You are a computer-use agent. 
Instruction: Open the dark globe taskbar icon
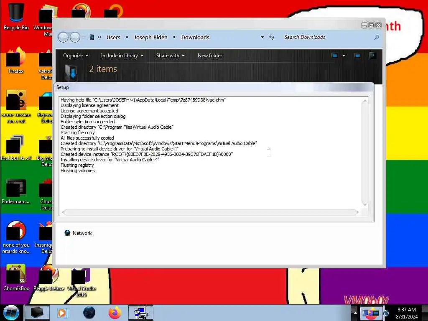(89, 313)
